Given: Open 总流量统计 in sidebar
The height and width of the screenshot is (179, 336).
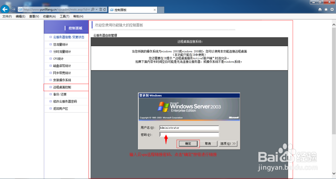Looking at the screenshot, I should 60,45.
